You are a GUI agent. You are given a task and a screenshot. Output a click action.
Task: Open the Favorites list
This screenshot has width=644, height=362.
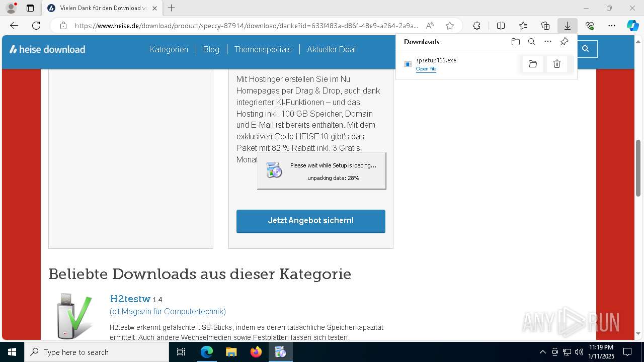click(x=523, y=26)
